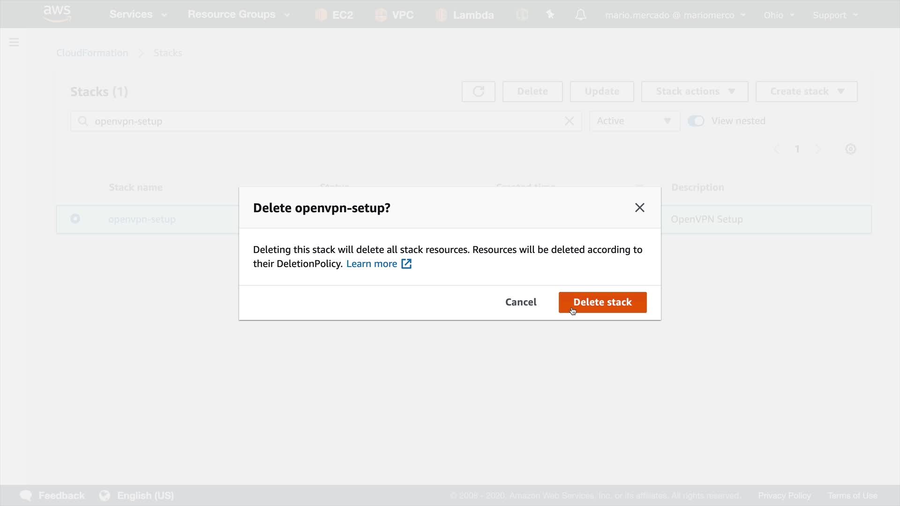Click the AWS logo home icon
The width and height of the screenshot is (900, 506).
(x=57, y=14)
